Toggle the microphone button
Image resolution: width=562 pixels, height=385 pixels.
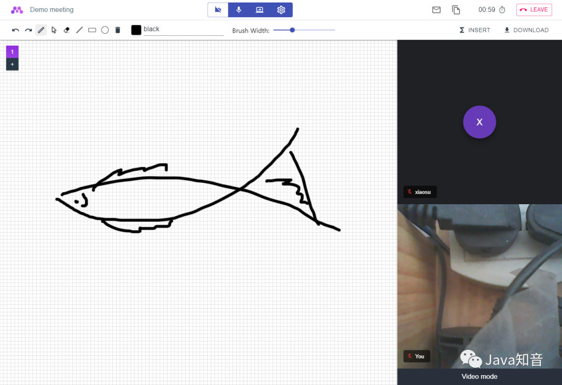click(x=239, y=10)
